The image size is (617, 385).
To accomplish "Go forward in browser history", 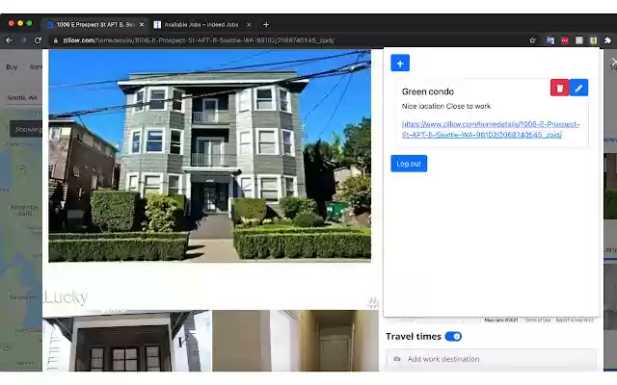I will coord(23,40).
